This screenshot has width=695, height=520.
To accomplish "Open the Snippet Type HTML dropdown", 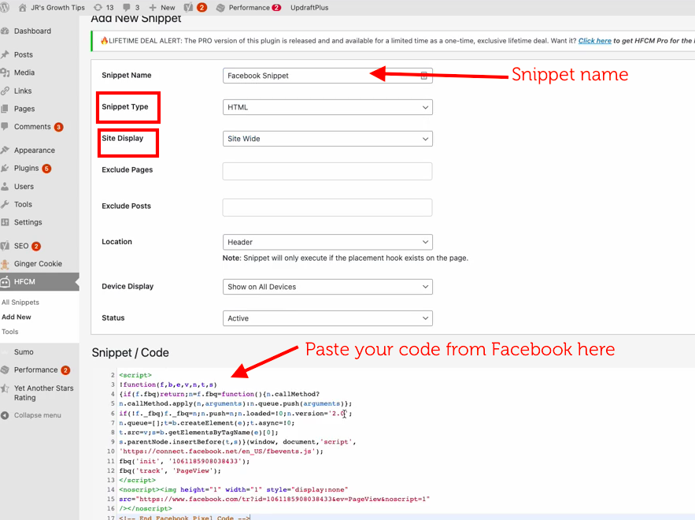I will coord(327,107).
